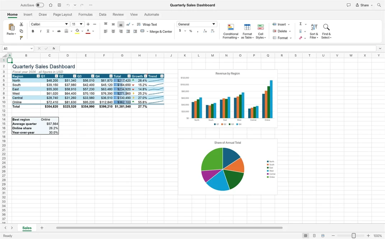The height and width of the screenshot is (239, 385).
Task: Open Sort & Filter
Action: pos(314,31)
